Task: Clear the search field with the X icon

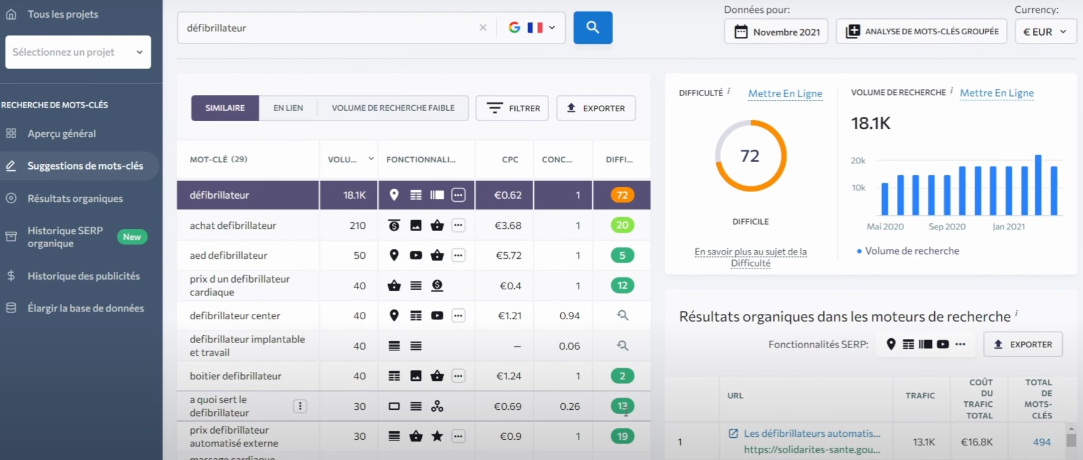Action: click(x=483, y=28)
